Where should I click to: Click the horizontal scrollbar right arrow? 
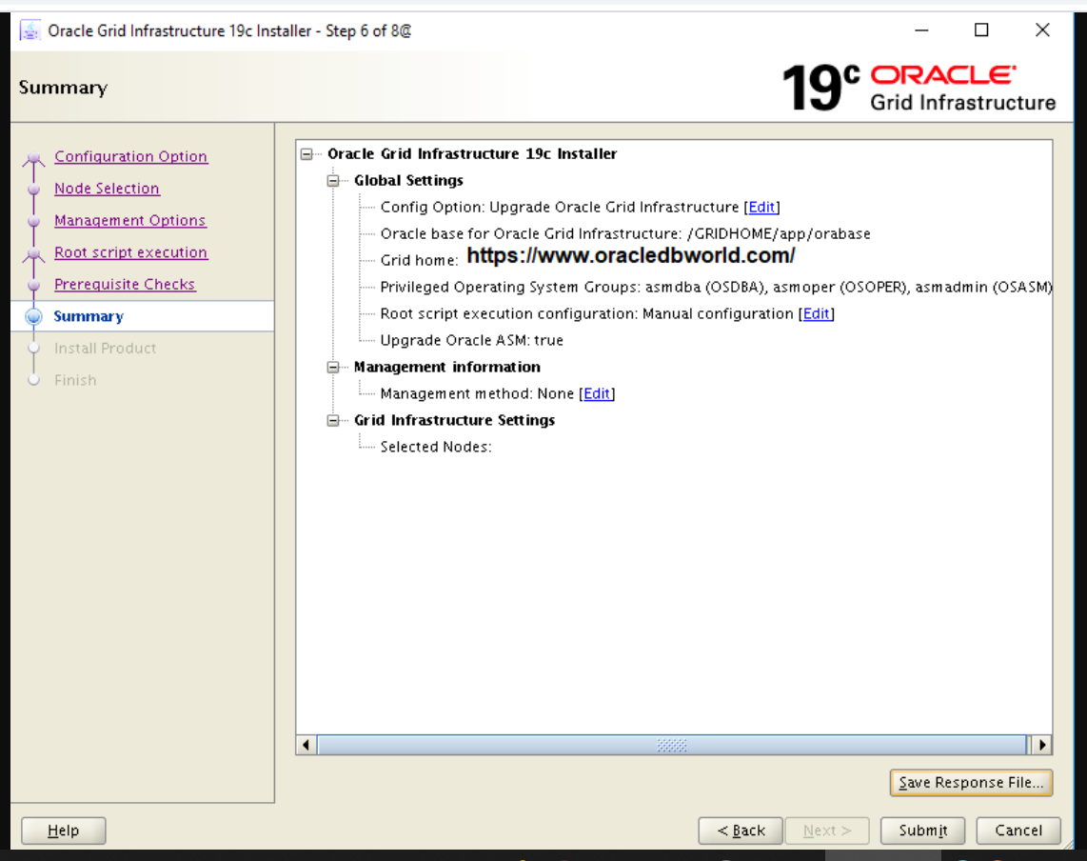point(1042,745)
